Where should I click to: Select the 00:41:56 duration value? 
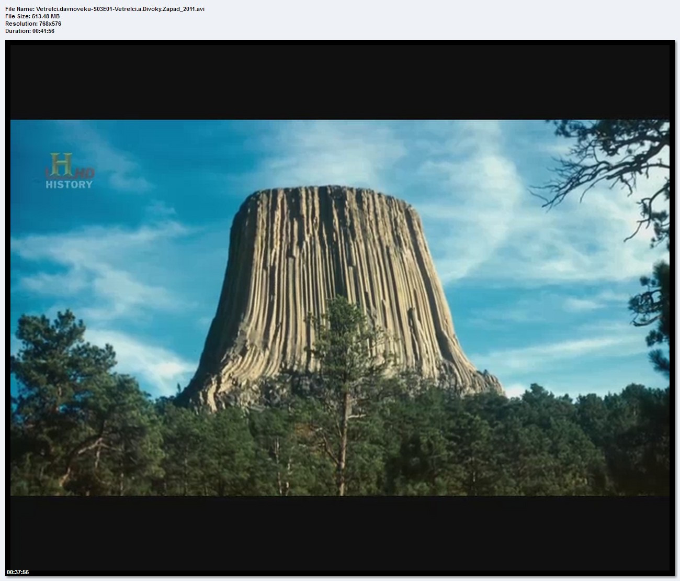(x=43, y=31)
